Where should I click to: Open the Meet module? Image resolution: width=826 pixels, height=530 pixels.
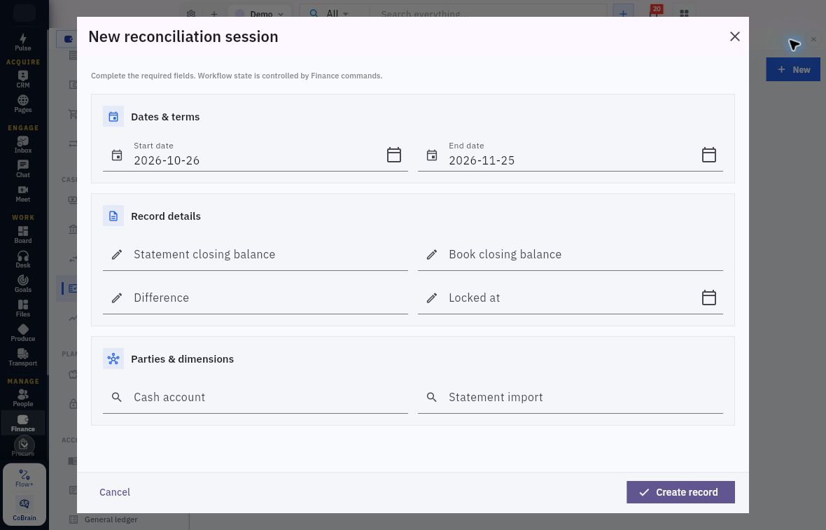[x=22, y=193]
